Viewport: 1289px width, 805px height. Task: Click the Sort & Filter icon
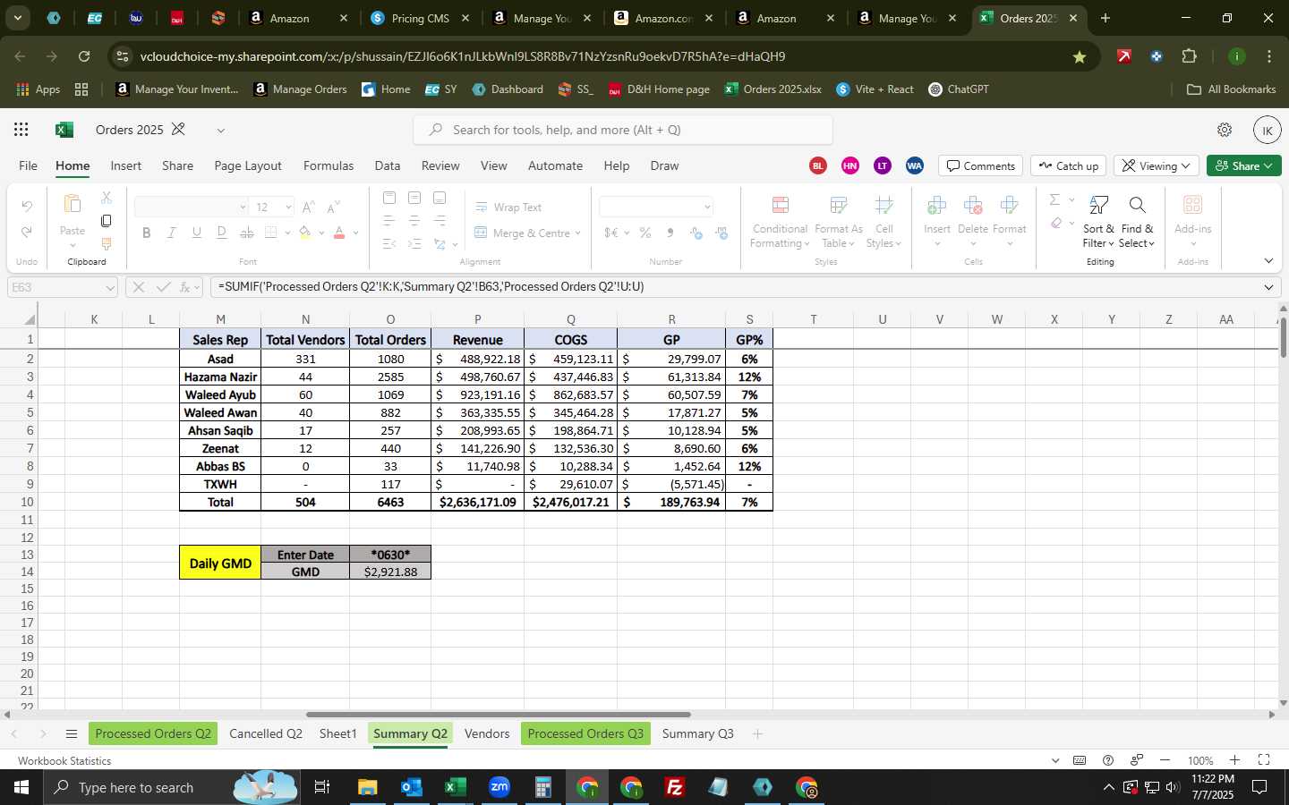coord(1098,206)
